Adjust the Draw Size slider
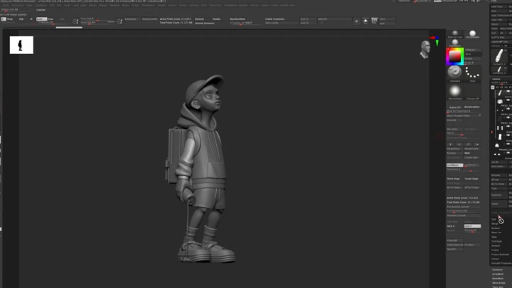Viewport: 512px width, 288px height. click(97, 22)
